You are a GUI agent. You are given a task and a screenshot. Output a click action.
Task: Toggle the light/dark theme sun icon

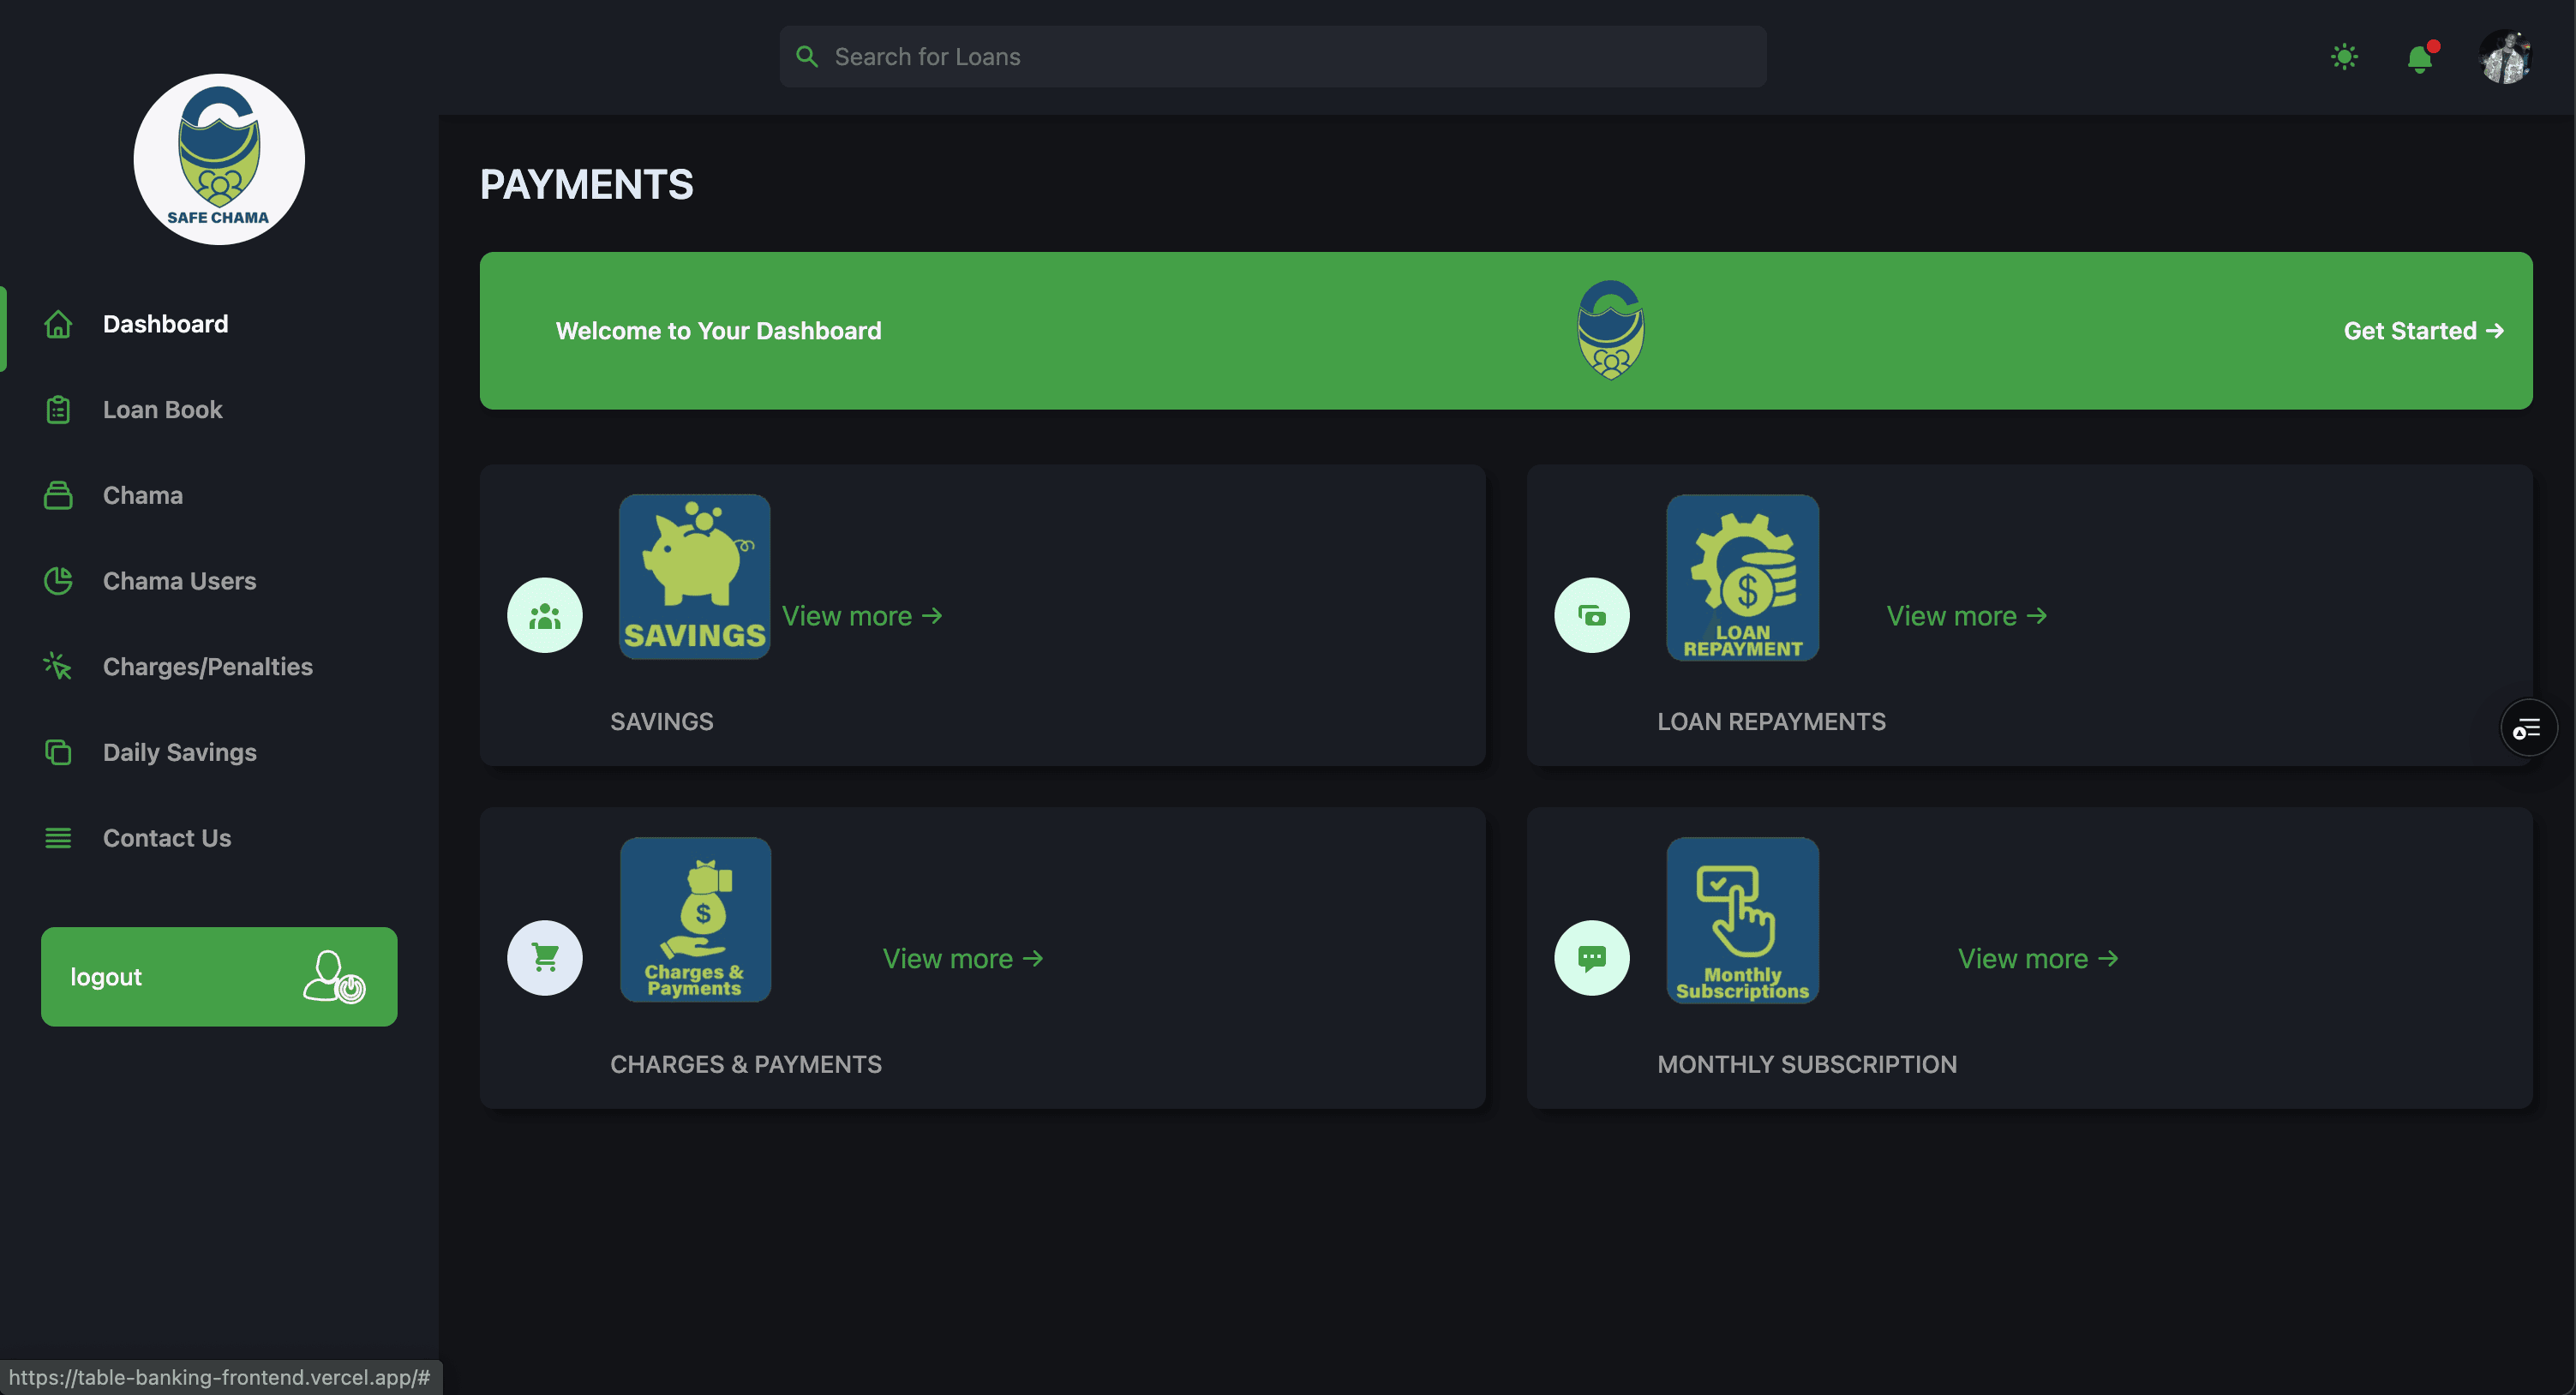point(2344,57)
